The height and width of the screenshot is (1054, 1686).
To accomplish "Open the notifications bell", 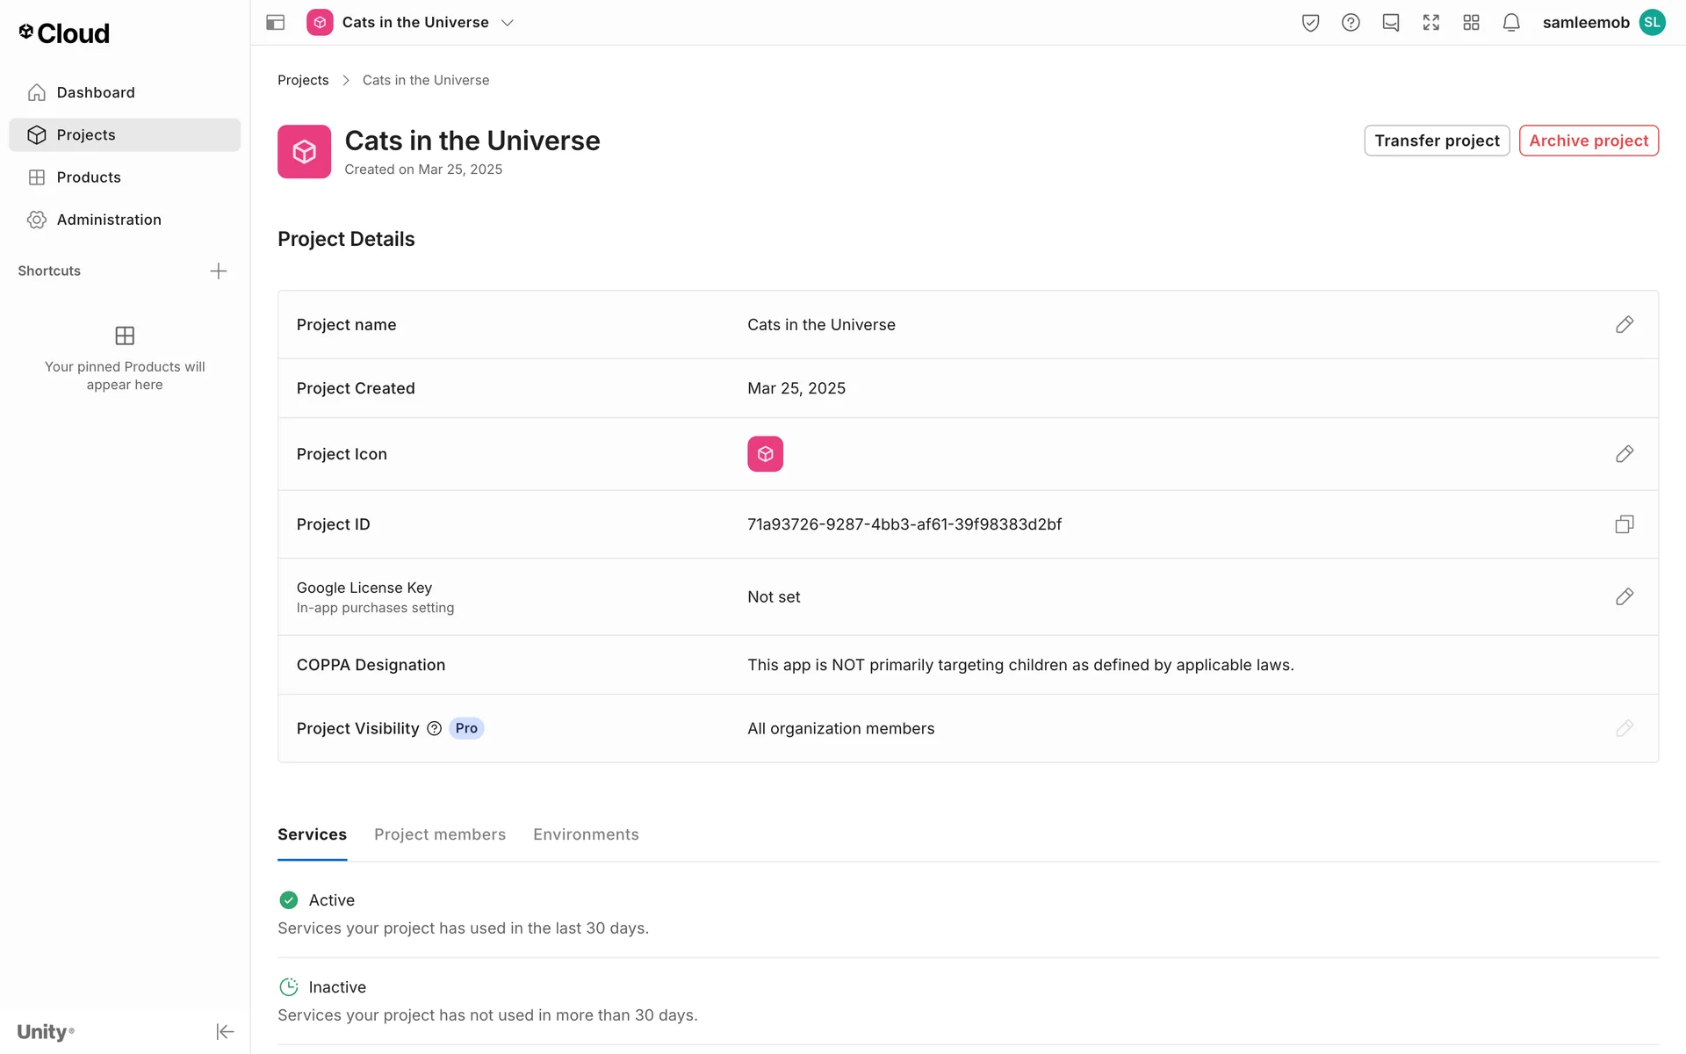I will 1510,23.
